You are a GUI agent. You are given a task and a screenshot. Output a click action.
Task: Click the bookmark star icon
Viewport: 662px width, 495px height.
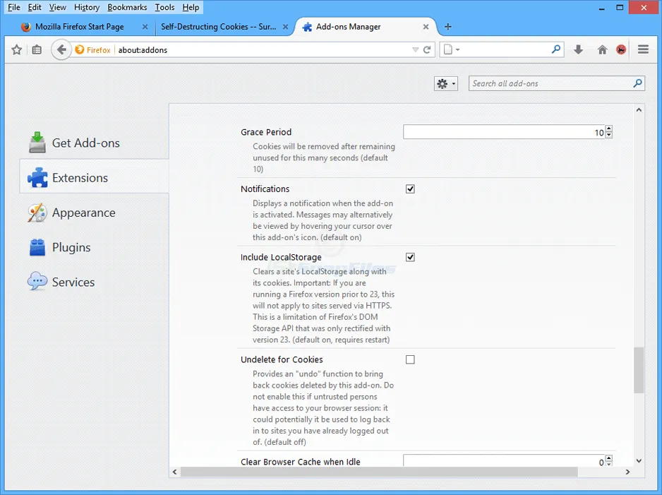tap(16, 50)
